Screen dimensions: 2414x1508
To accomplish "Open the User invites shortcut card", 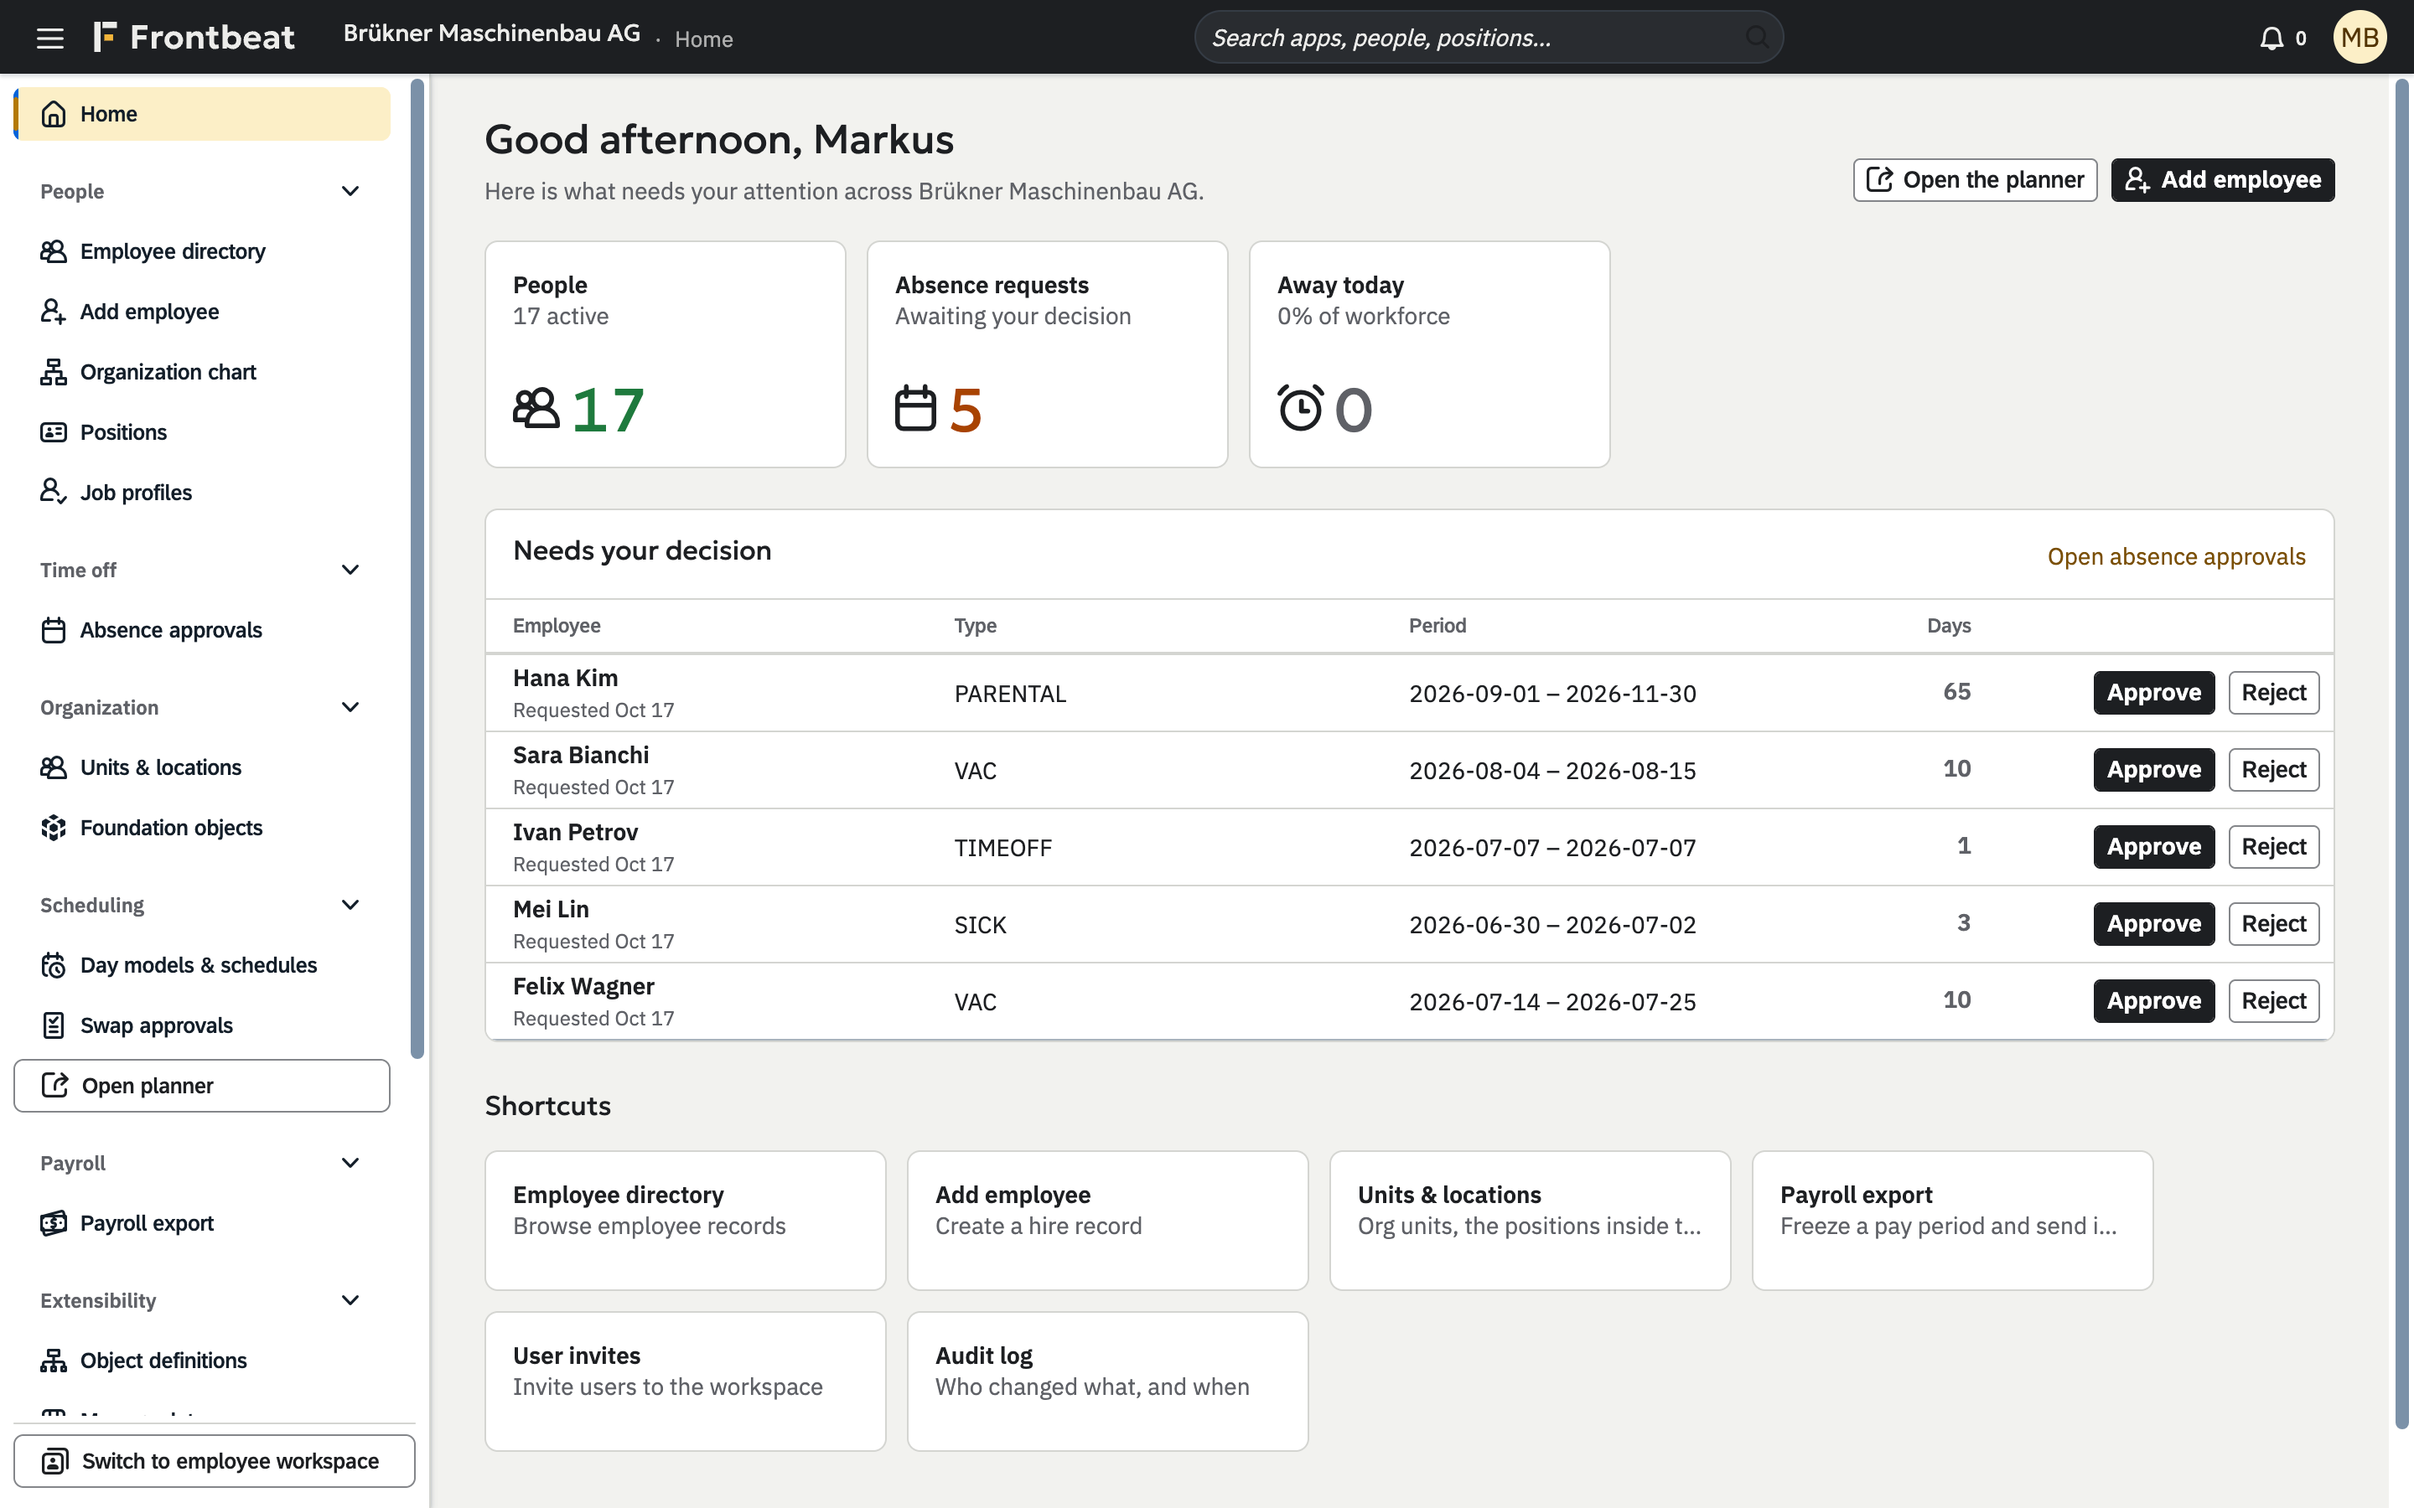I will click(686, 1381).
